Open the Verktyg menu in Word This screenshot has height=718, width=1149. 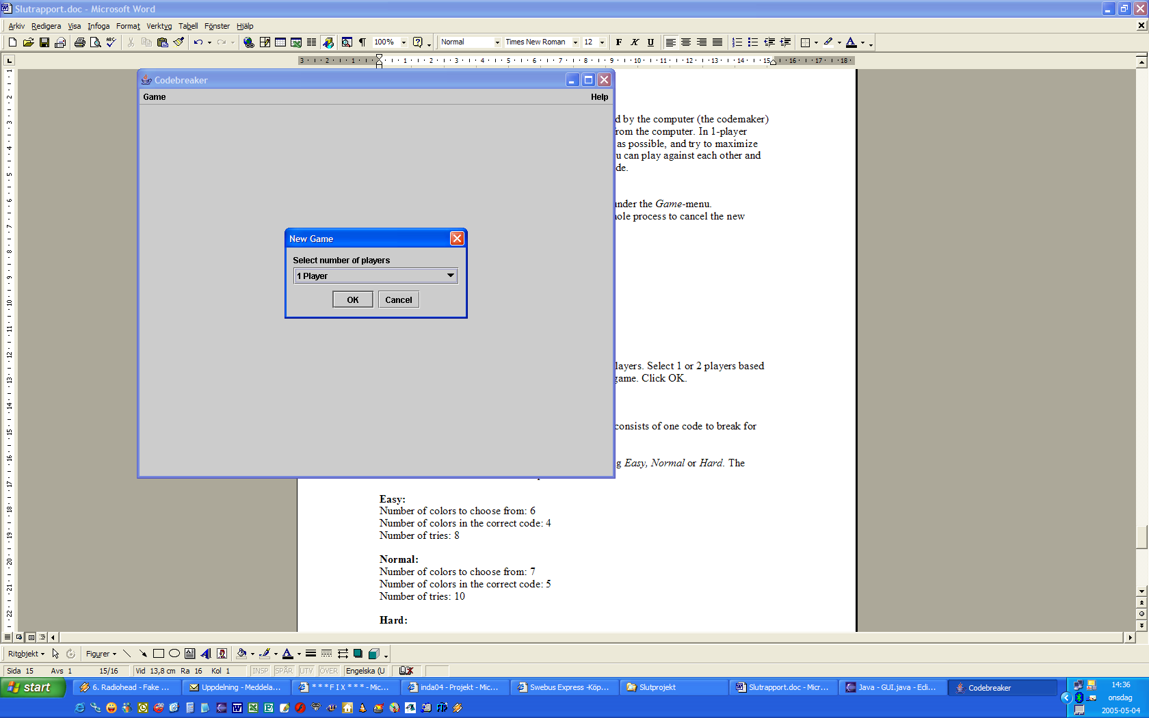tap(159, 26)
